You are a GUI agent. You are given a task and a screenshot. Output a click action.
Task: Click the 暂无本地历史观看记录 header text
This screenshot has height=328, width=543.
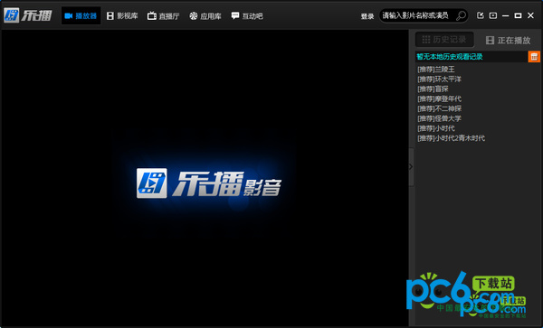click(x=450, y=57)
